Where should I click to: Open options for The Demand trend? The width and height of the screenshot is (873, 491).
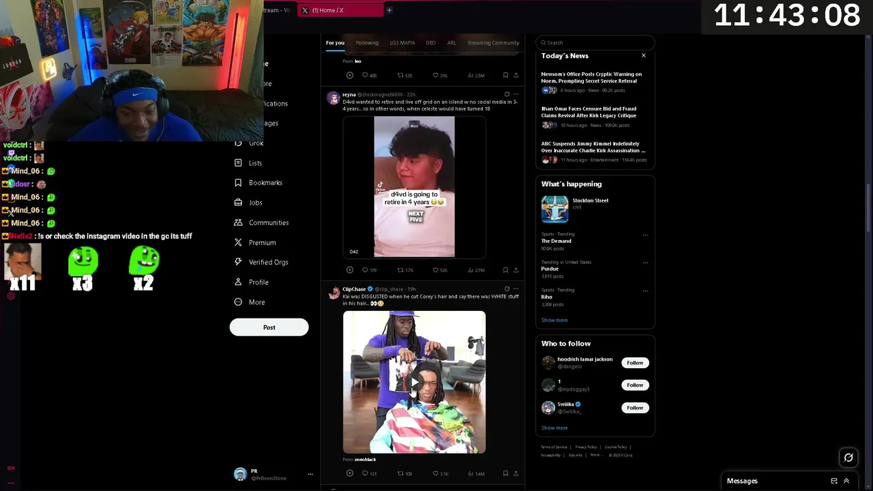tap(645, 235)
